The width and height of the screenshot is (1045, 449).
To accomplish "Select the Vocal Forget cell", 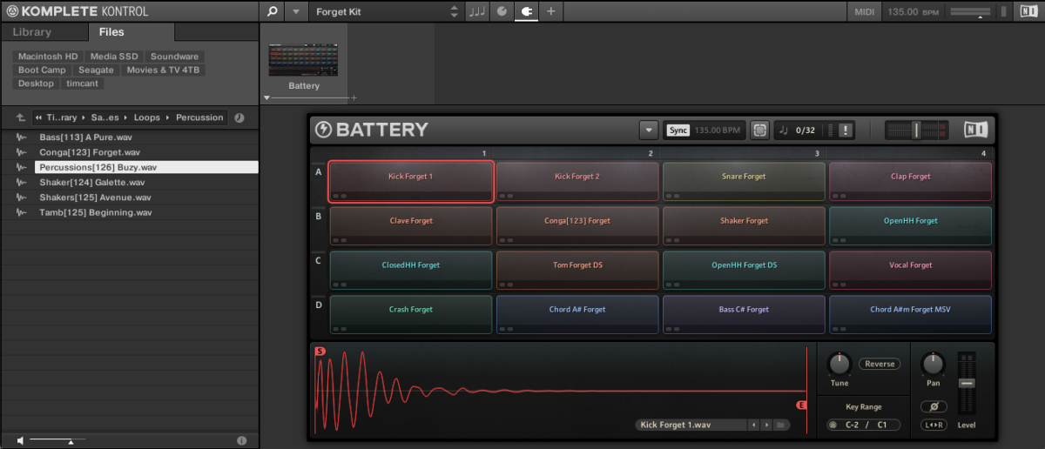I will [910, 270].
